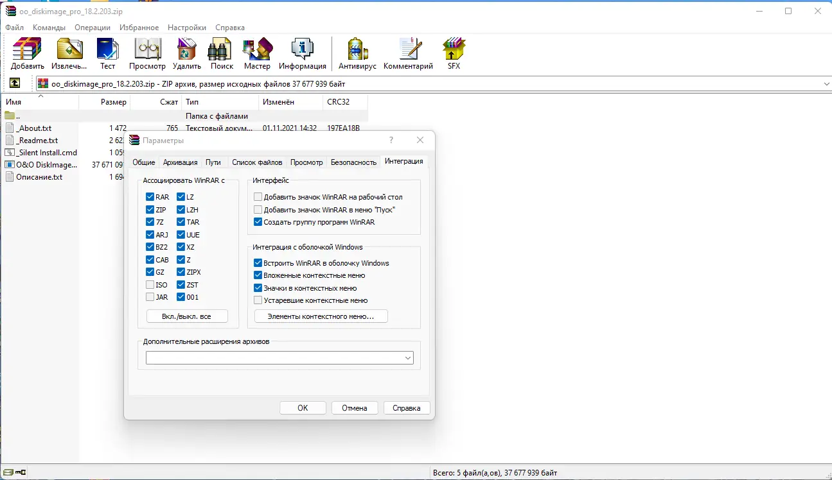The image size is (832, 480).
Task: Switch to the Безопасность tab
Action: 353,162
